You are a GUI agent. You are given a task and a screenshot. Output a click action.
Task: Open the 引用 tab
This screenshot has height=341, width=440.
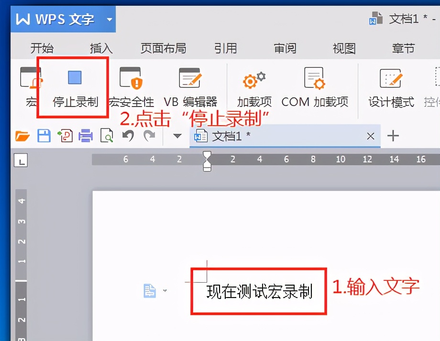pyautogui.click(x=226, y=48)
